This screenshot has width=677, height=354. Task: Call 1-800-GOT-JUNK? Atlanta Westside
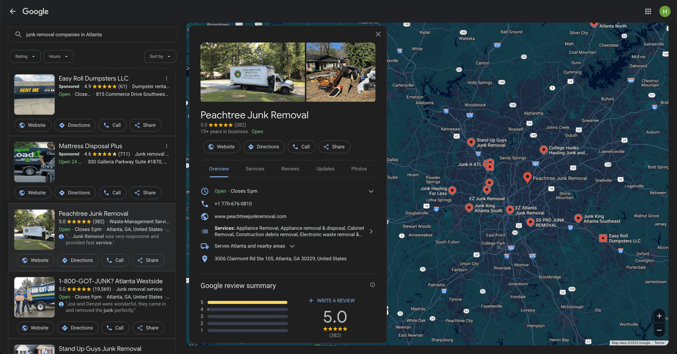(x=116, y=328)
